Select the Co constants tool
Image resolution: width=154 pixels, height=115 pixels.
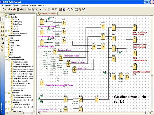(2, 27)
